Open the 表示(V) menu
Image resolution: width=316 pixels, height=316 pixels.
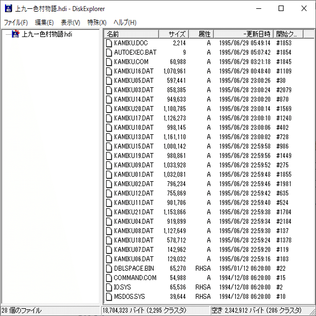(70, 22)
